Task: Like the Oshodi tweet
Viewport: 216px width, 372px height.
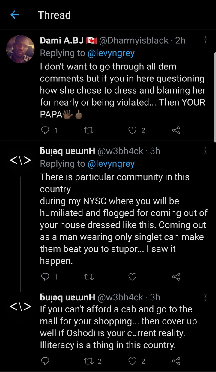Action: click(133, 361)
